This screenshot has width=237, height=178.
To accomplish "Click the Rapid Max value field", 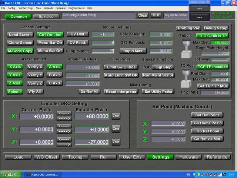I will click(161, 51).
